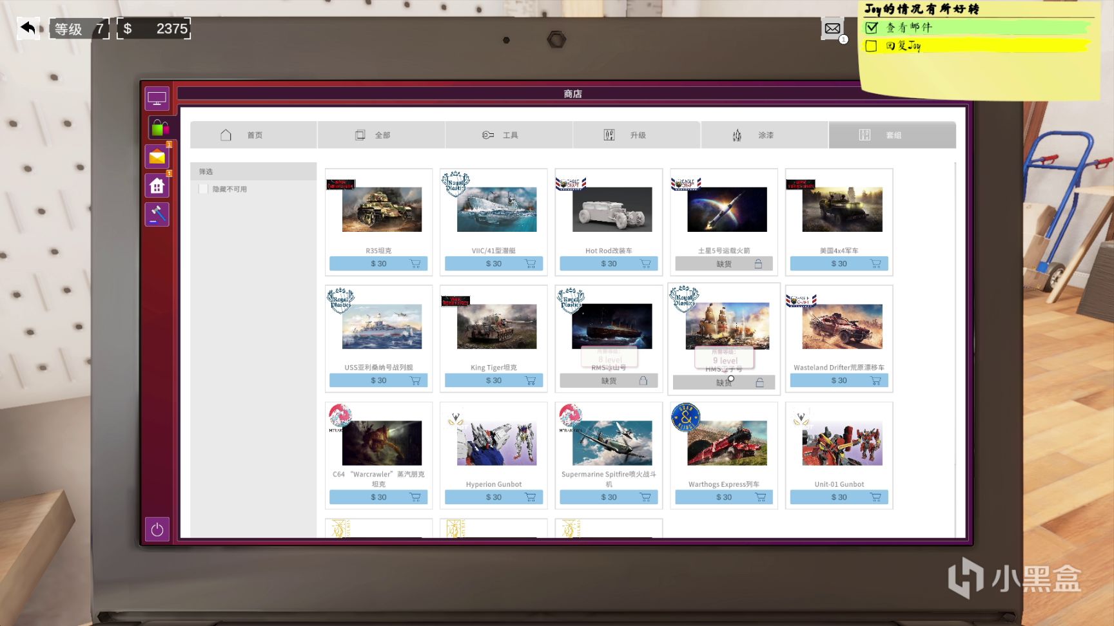The height and width of the screenshot is (626, 1114).
Task: Click the 筛选 filter heading
Action: pos(206,171)
